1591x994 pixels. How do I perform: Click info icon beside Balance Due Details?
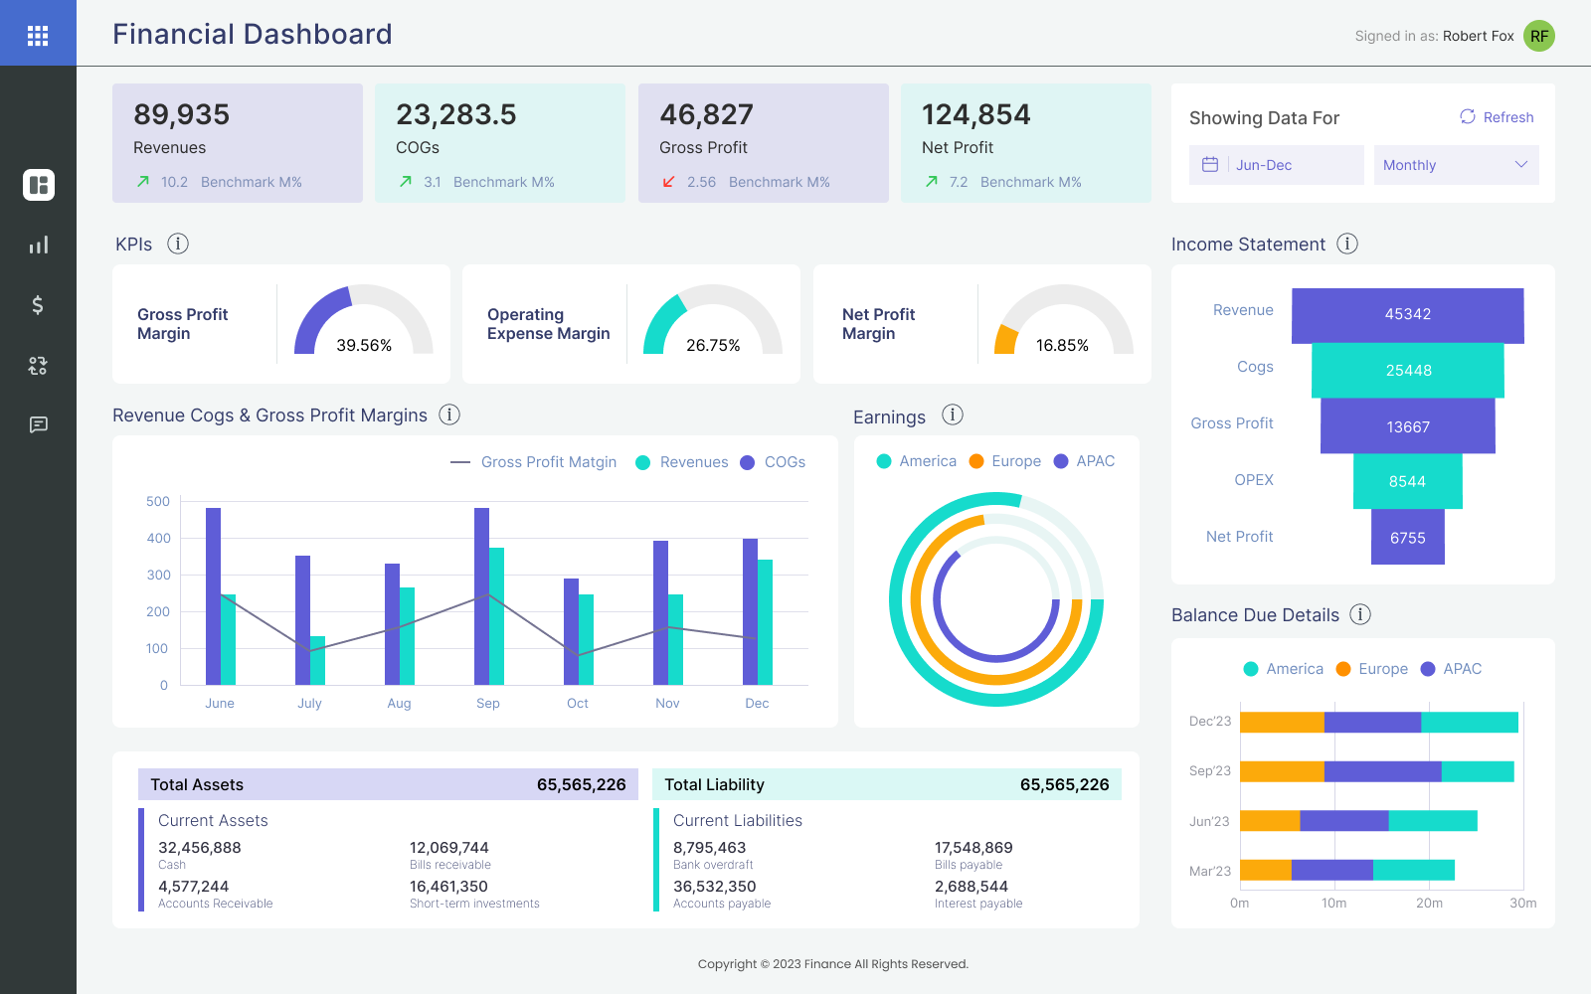(1360, 614)
